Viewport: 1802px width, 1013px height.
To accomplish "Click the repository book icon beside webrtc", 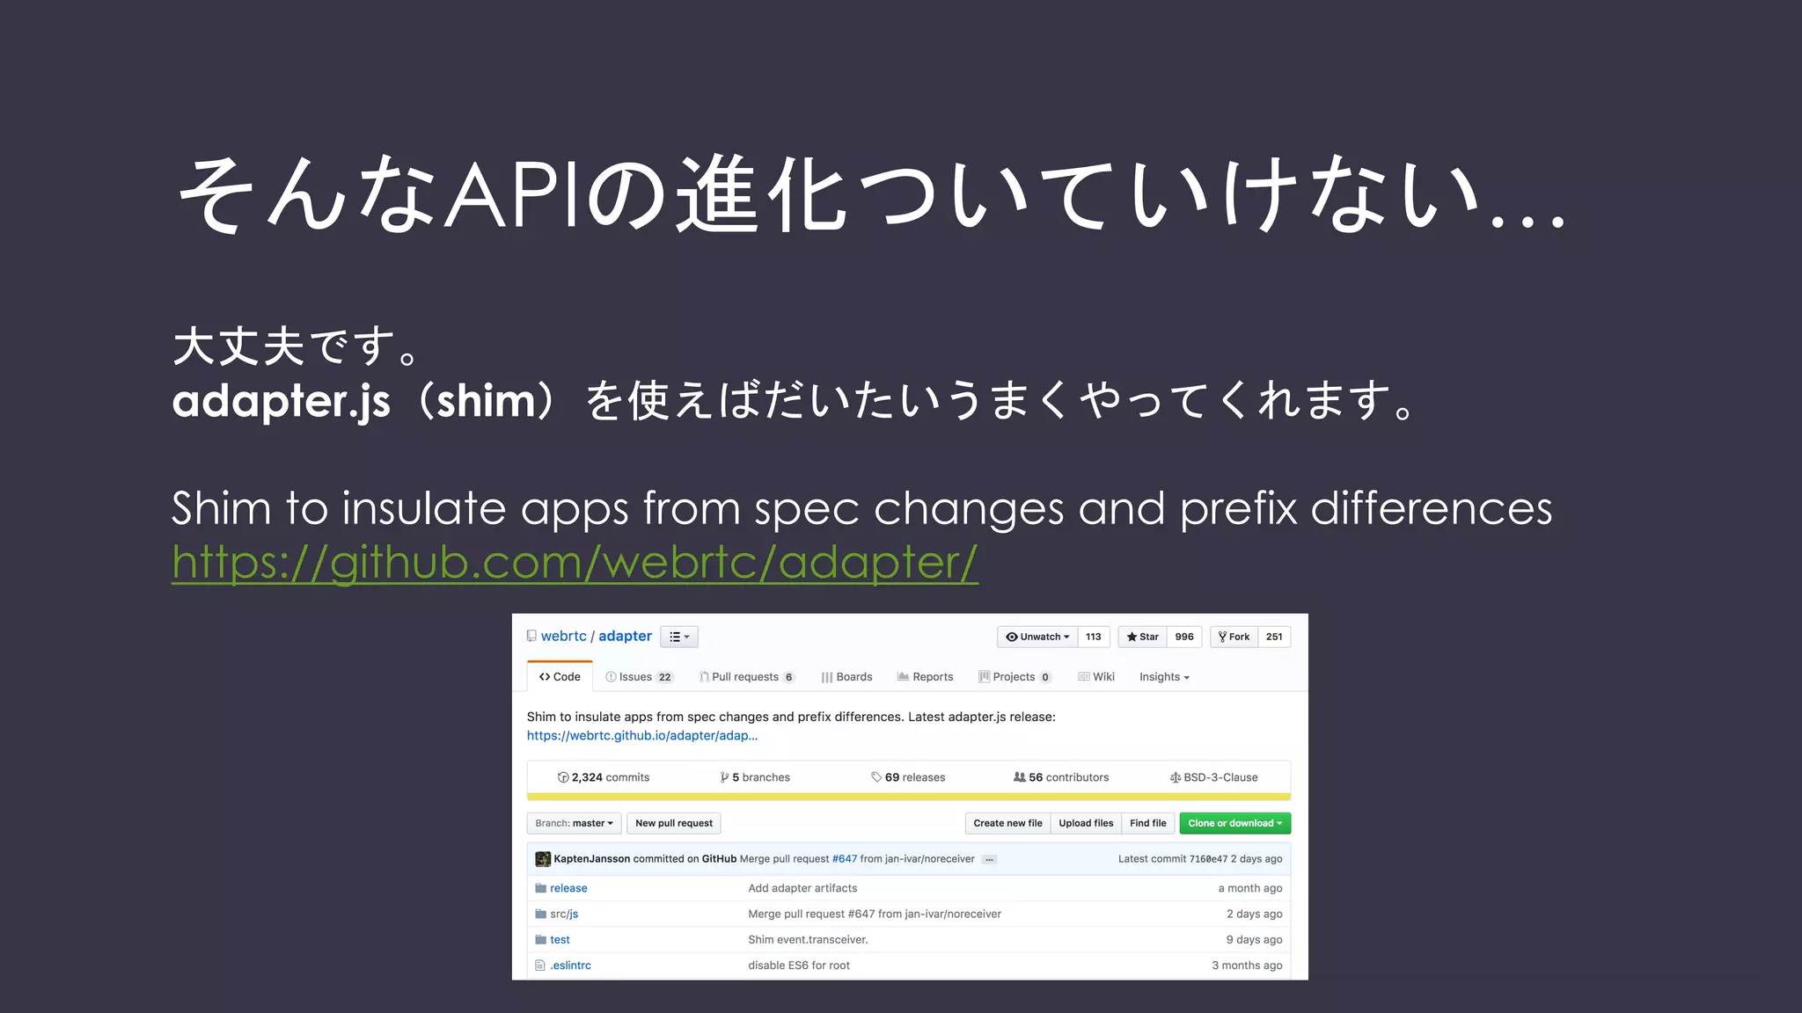I will point(531,636).
